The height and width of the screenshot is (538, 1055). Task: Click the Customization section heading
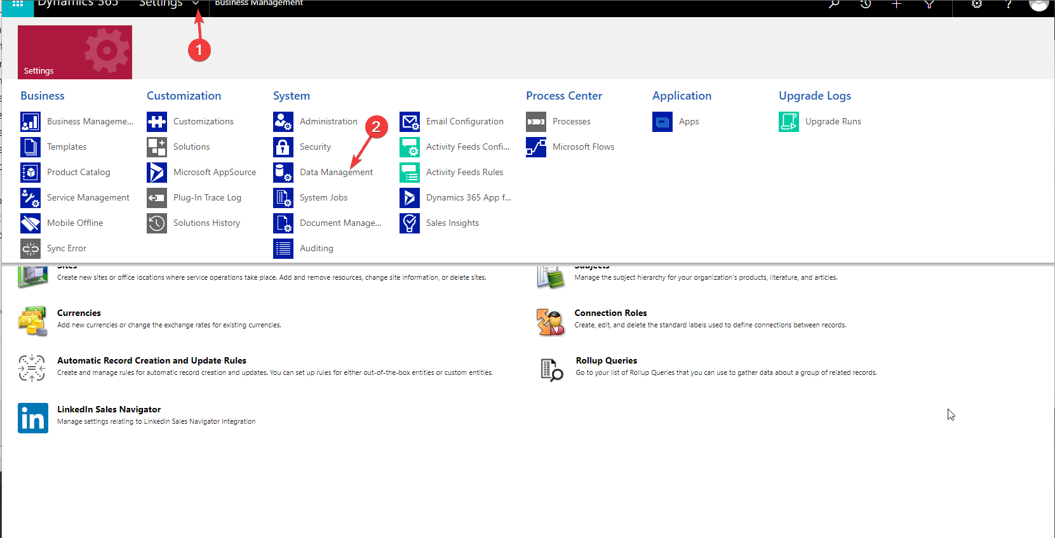(184, 96)
